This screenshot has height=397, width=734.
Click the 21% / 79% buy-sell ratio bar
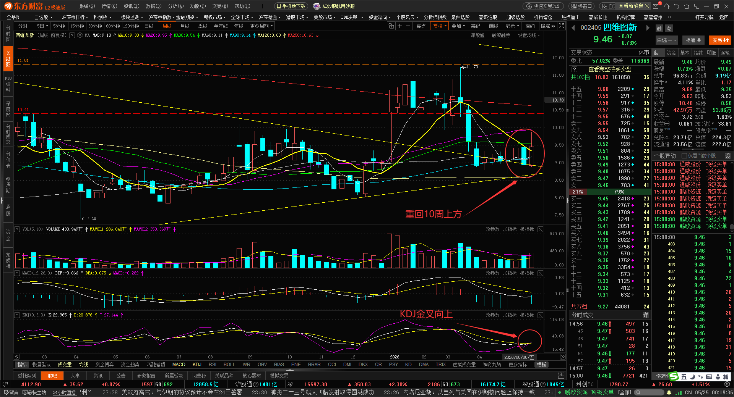(610, 192)
